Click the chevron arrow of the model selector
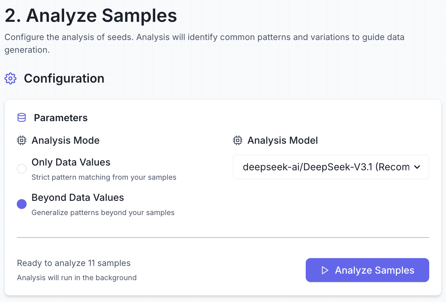The image size is (446, 302). pos(417,167)
